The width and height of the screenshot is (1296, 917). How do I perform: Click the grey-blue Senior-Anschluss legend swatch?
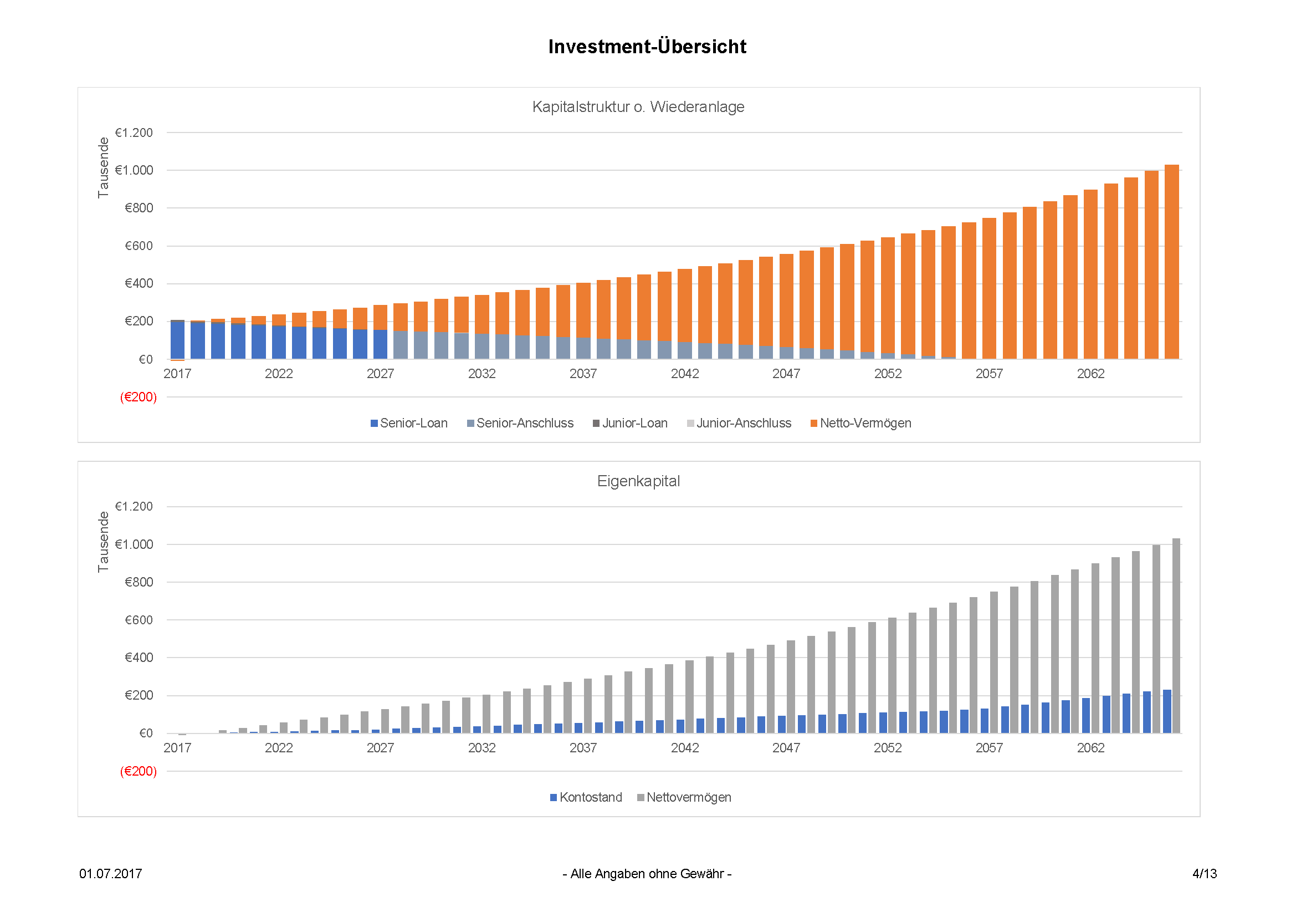pos(470,424)
